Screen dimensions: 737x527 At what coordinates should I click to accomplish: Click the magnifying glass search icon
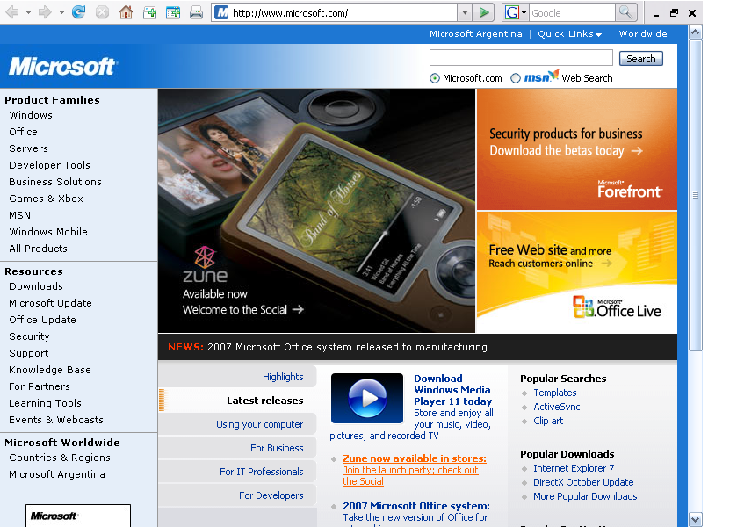[x=625, y=12]
